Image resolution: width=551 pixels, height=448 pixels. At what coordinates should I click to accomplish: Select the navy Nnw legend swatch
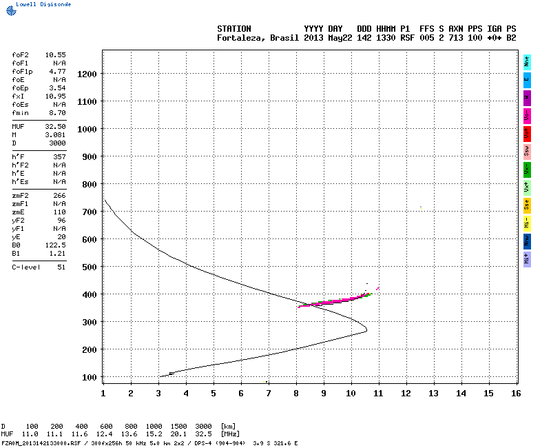(527, 242)
